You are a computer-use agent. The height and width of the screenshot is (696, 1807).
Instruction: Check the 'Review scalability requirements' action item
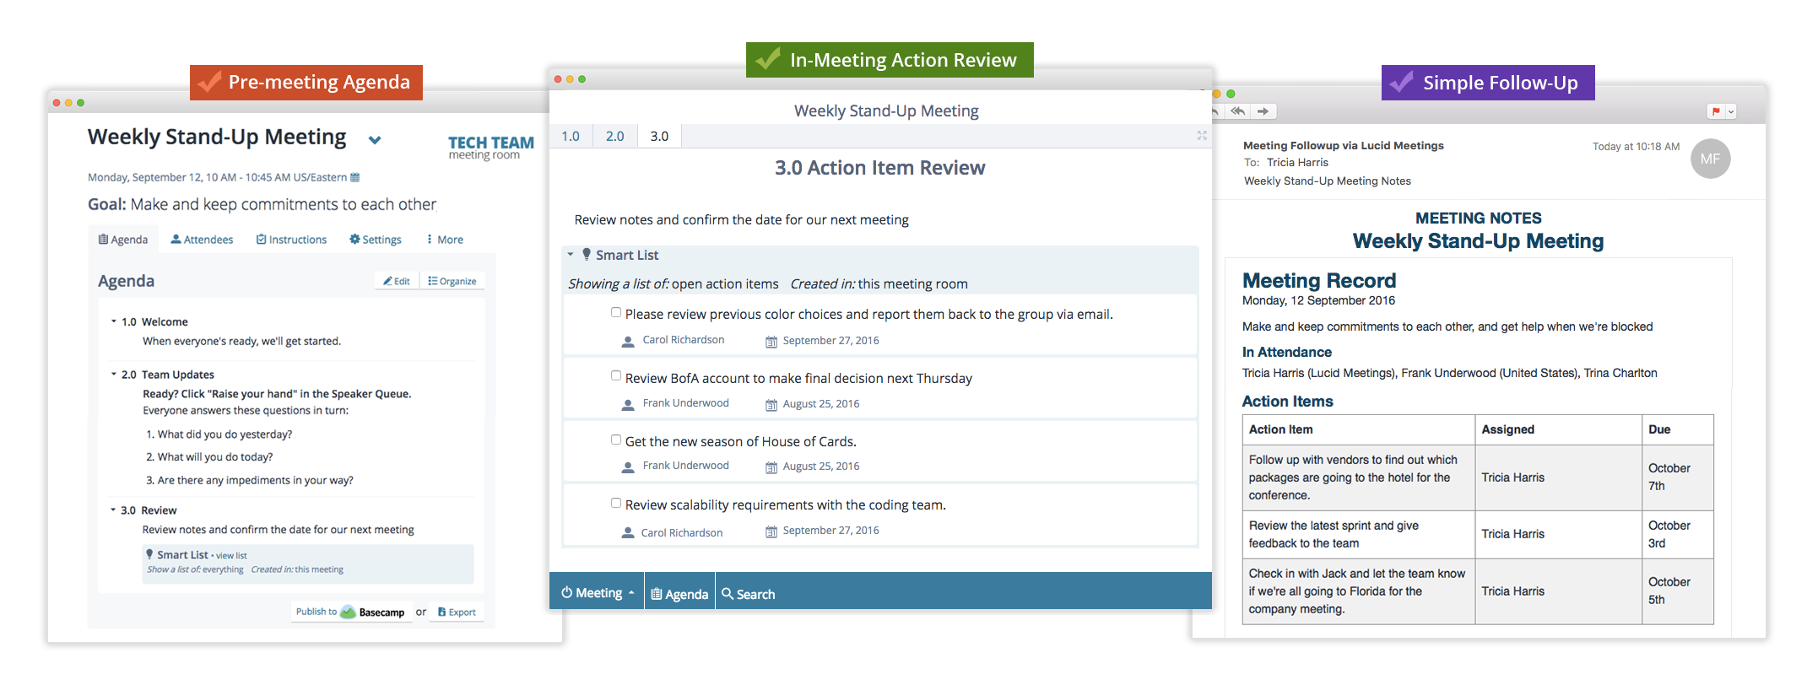coord(616,503)
